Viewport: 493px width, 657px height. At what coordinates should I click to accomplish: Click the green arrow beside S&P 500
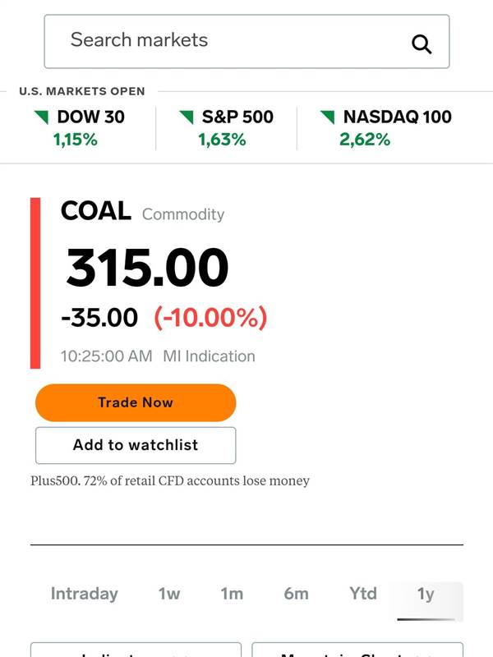187,117
